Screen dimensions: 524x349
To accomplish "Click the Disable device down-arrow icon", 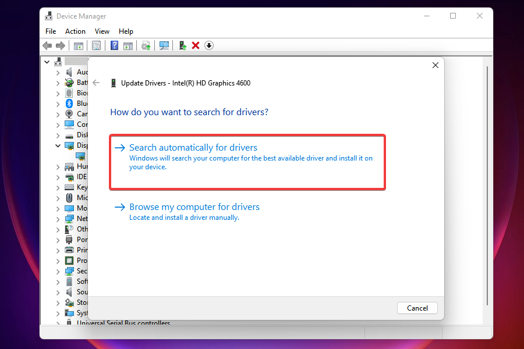I will click(x=209, y=45).
